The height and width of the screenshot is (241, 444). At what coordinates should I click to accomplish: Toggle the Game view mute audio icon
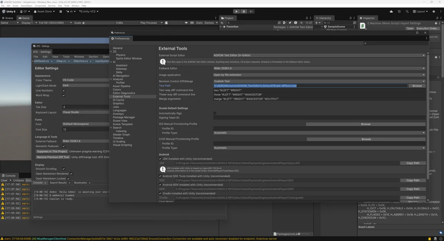click(187, 23)
